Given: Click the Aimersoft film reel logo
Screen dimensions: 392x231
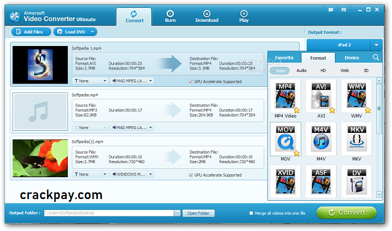Looking at the screenshot, I should point(15,16).
